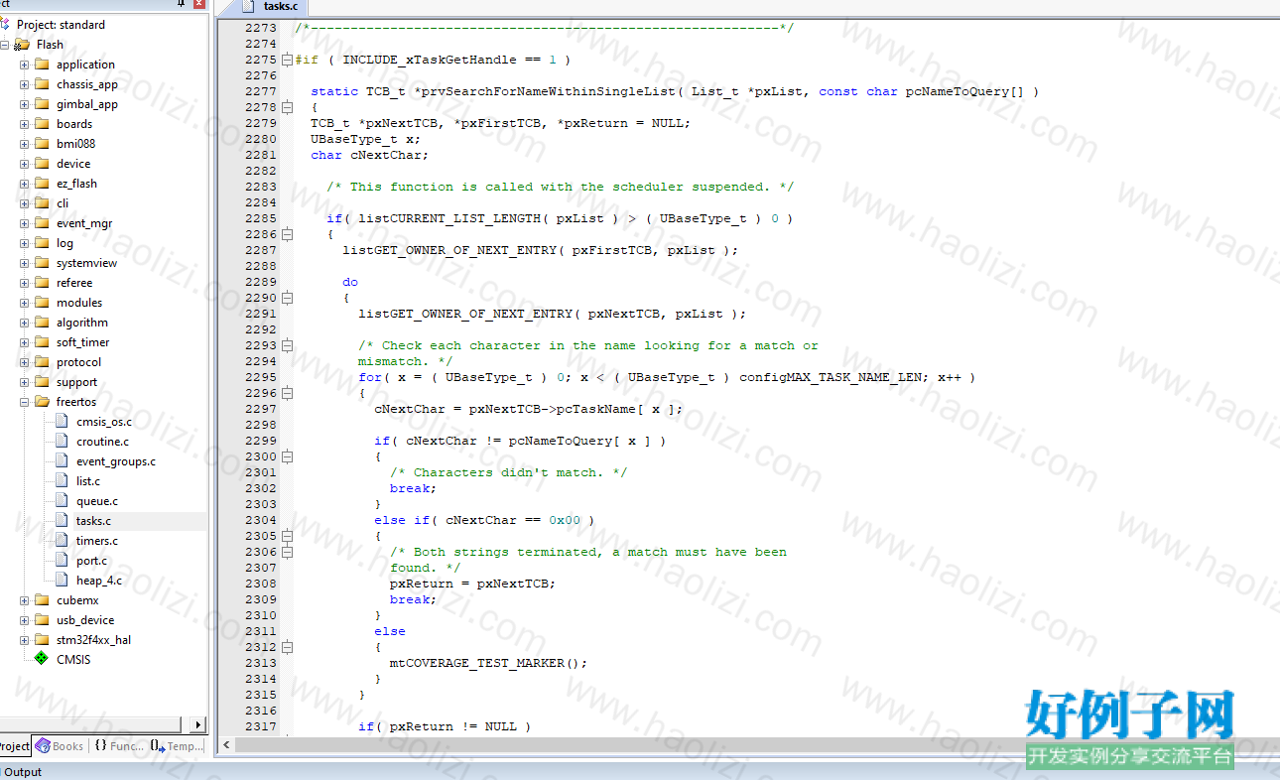Click the timers.c file icon
The image size is (1280, 780).
[62, 541]
